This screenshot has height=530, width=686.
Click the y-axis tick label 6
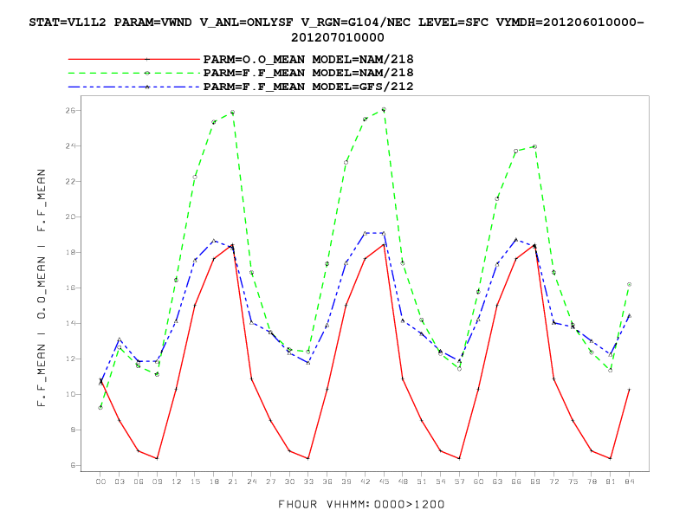pos(73,465)
